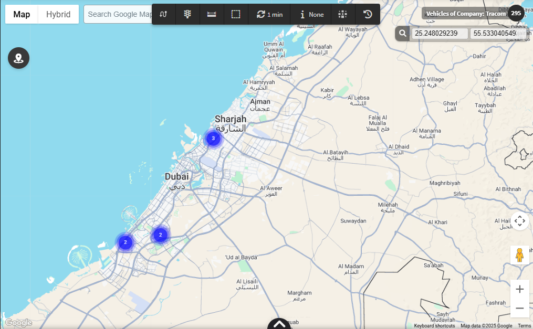The width and height of the screenshot is (533, 329).
Task: Click the latitude field showing 25.248029239
Action: [x=440, y=34]
